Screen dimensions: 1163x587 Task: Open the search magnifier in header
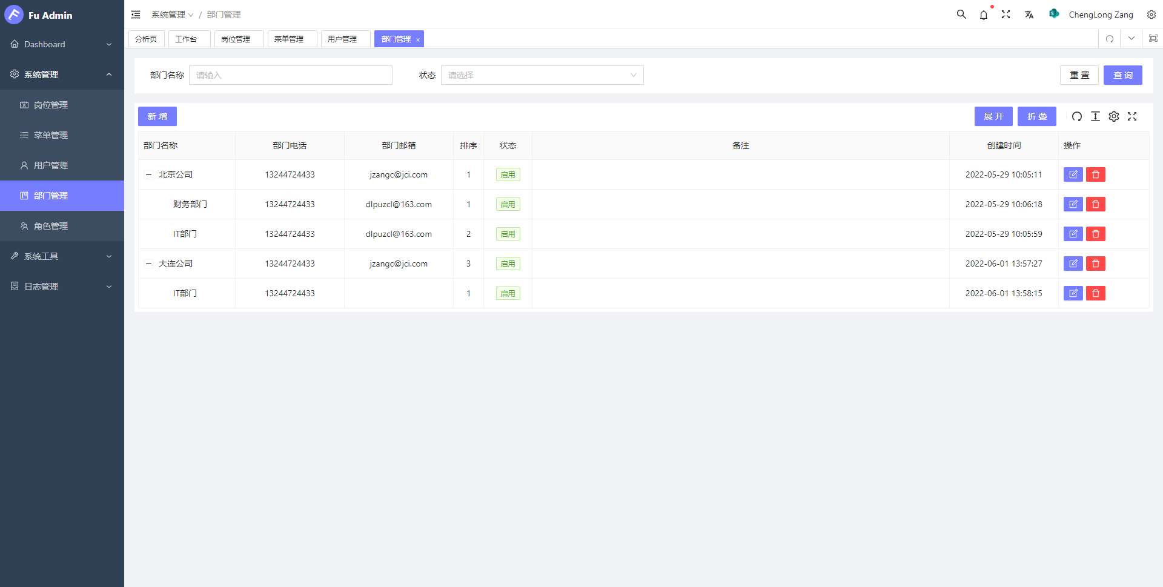961,15
